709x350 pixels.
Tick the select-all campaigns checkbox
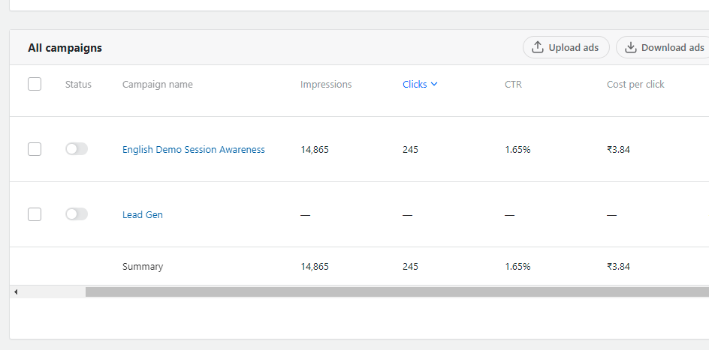35,84
